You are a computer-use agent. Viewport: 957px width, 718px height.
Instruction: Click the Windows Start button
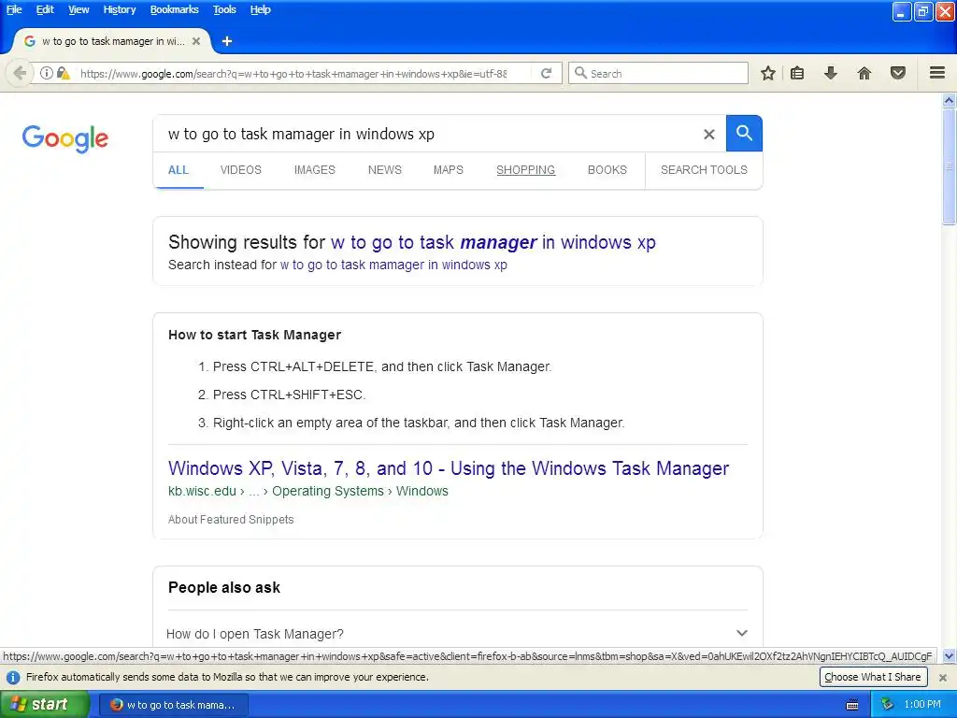[44, 705]
